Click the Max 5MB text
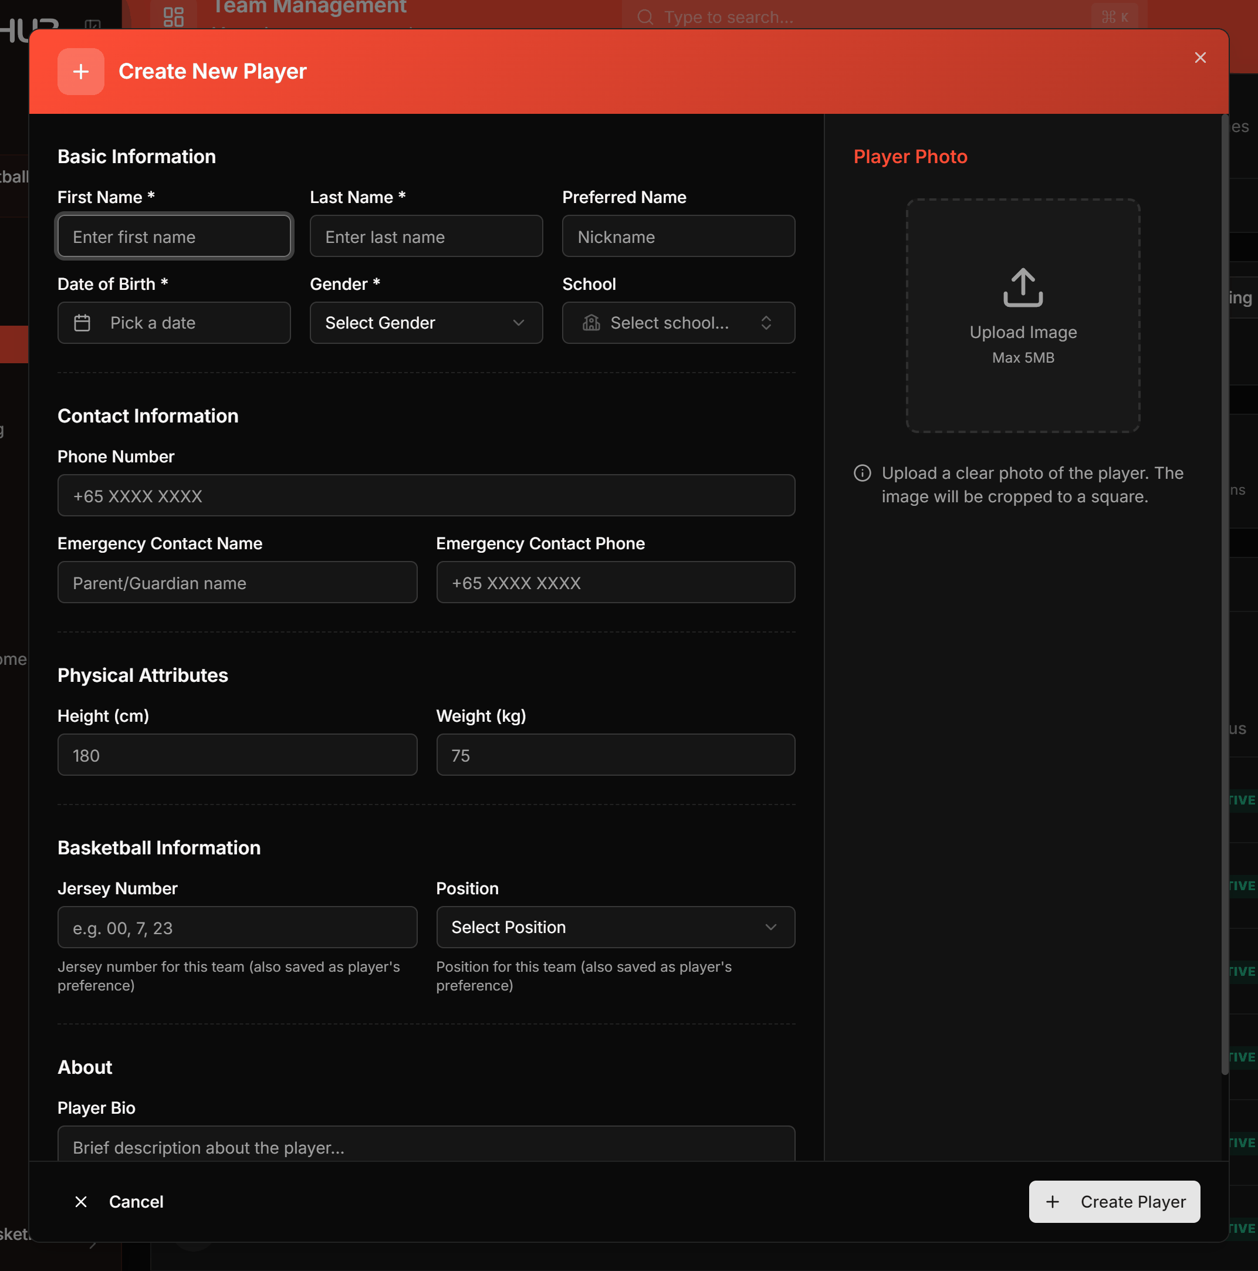 pos(1023,357)
